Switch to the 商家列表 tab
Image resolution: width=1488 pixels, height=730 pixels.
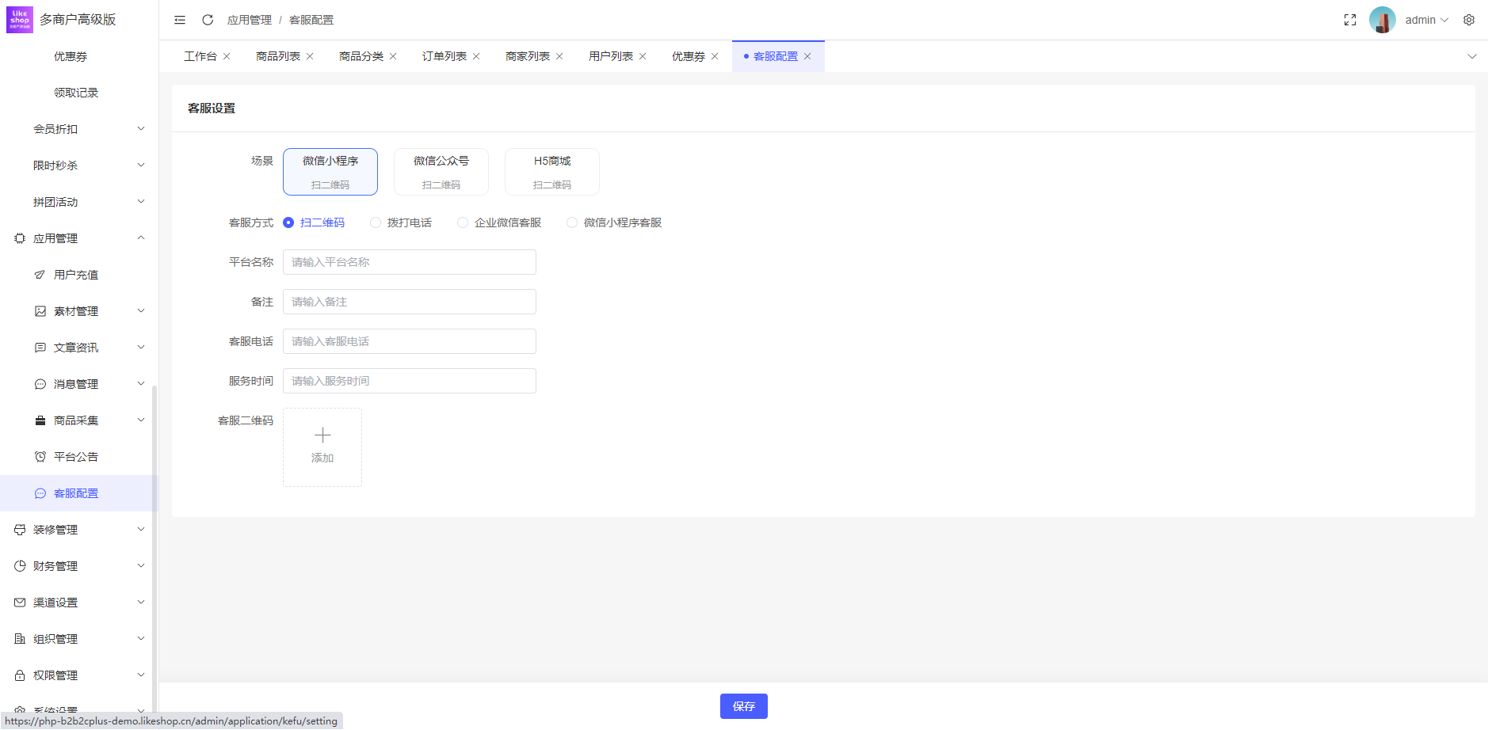(x=527, y=56)
